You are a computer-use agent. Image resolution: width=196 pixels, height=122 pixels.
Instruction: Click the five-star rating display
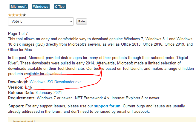(17, 15)
